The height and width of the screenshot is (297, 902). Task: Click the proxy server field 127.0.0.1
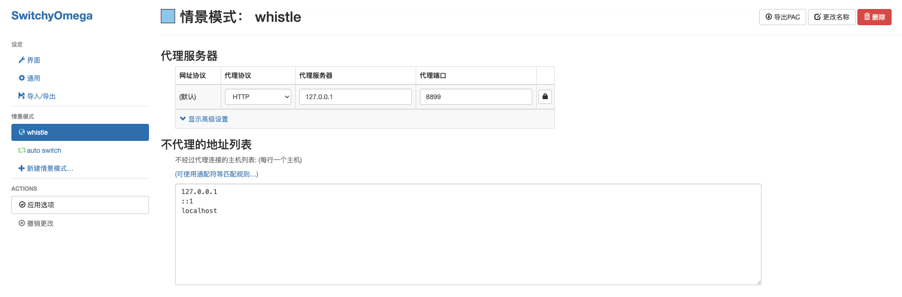355,97
